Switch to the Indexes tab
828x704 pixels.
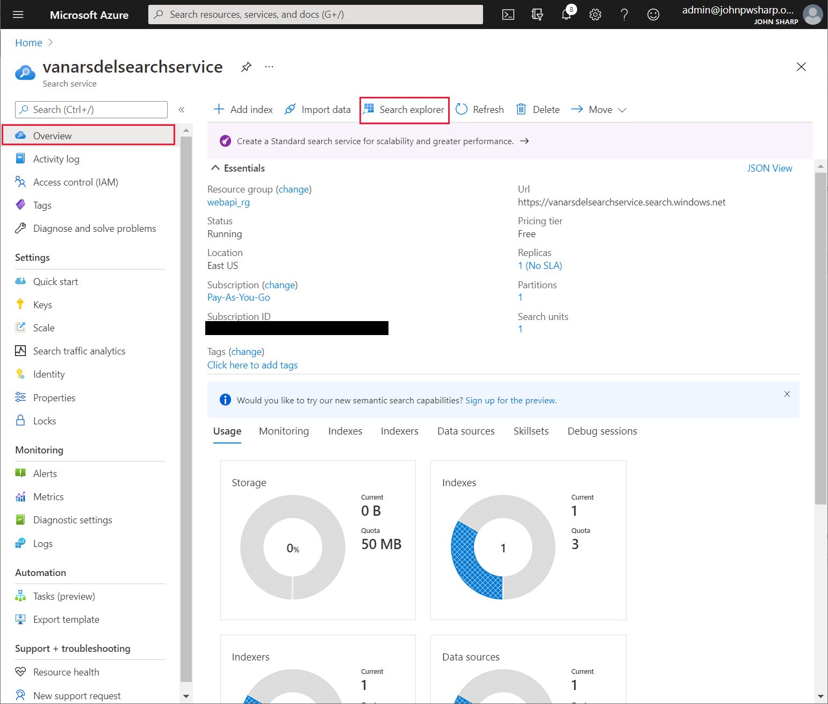pos(345,431)
